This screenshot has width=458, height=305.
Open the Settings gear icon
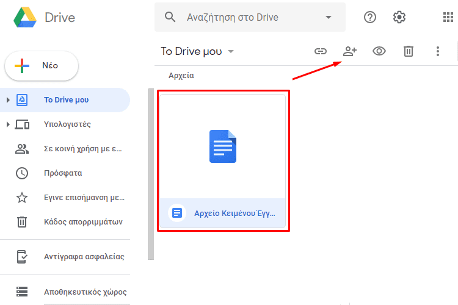tap(399, 17)
